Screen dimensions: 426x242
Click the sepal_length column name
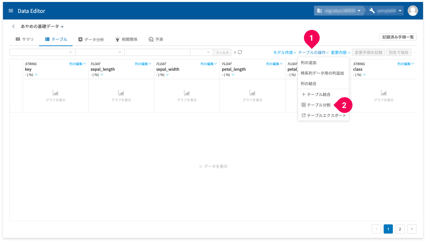pos(103,69)
